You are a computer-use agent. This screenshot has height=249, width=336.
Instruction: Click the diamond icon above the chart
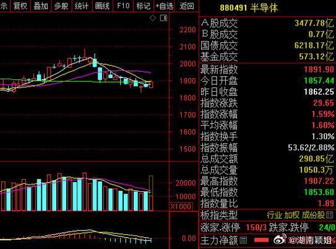click(153, 18)
